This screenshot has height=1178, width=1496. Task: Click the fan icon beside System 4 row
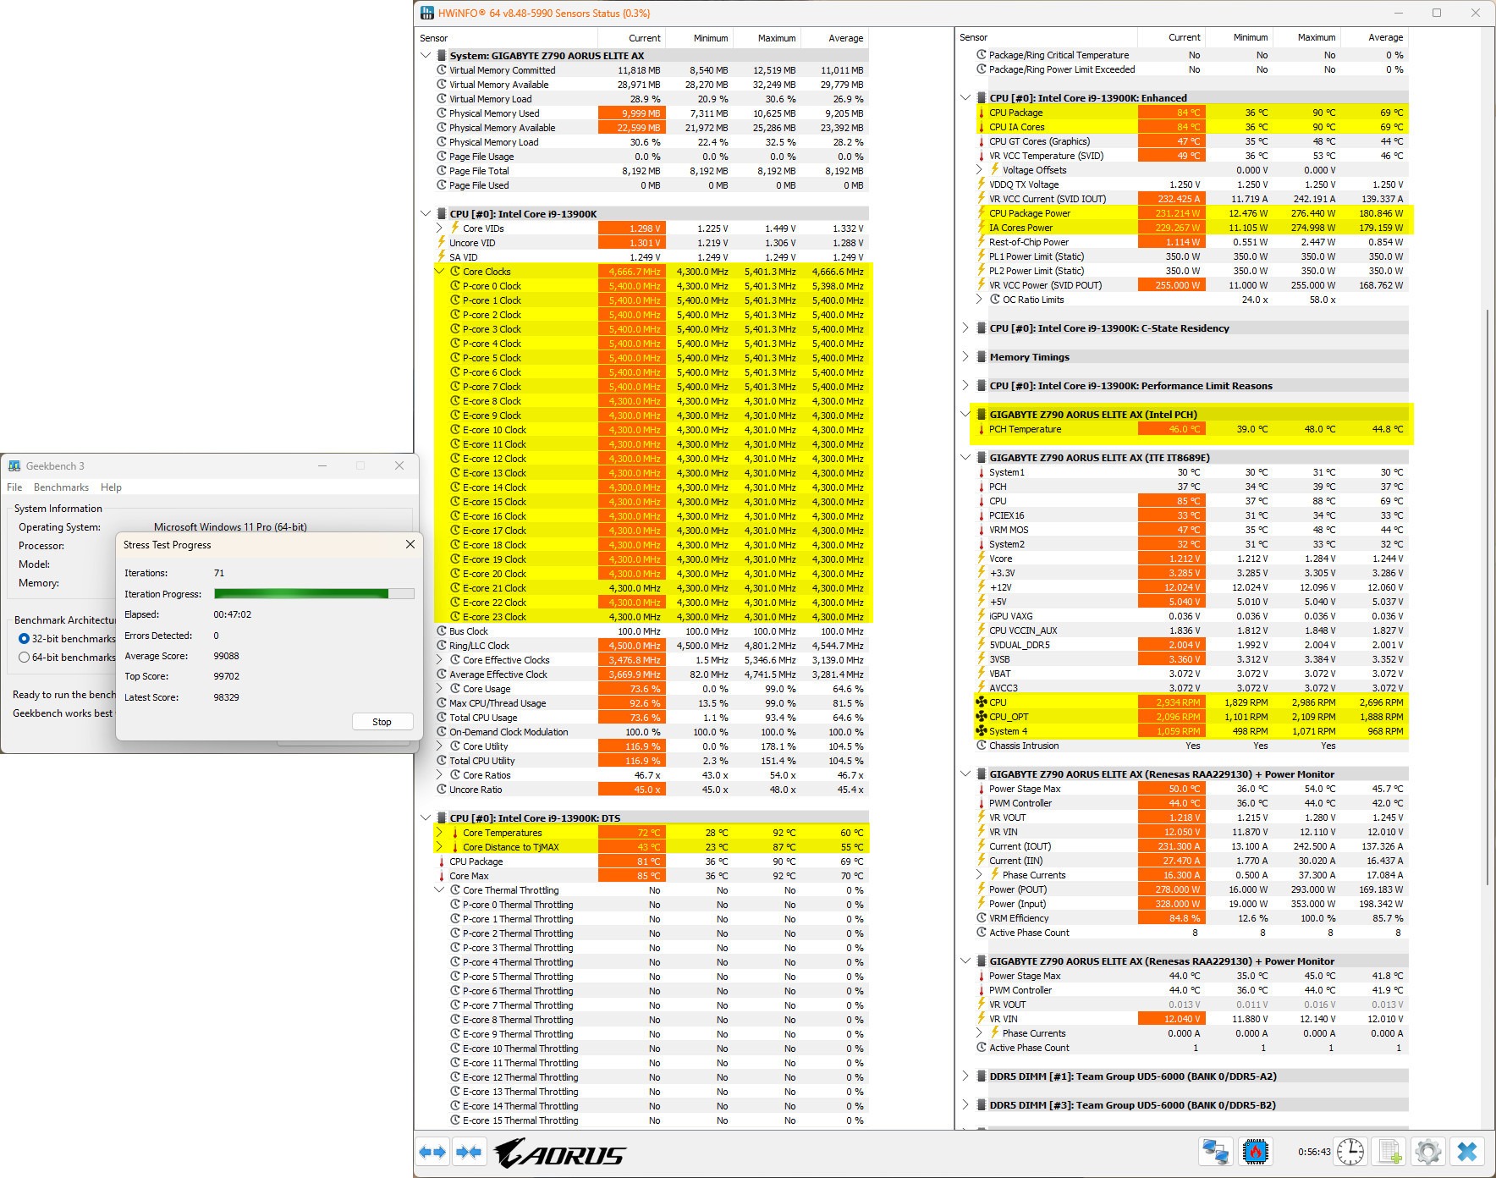click(982, 731)
